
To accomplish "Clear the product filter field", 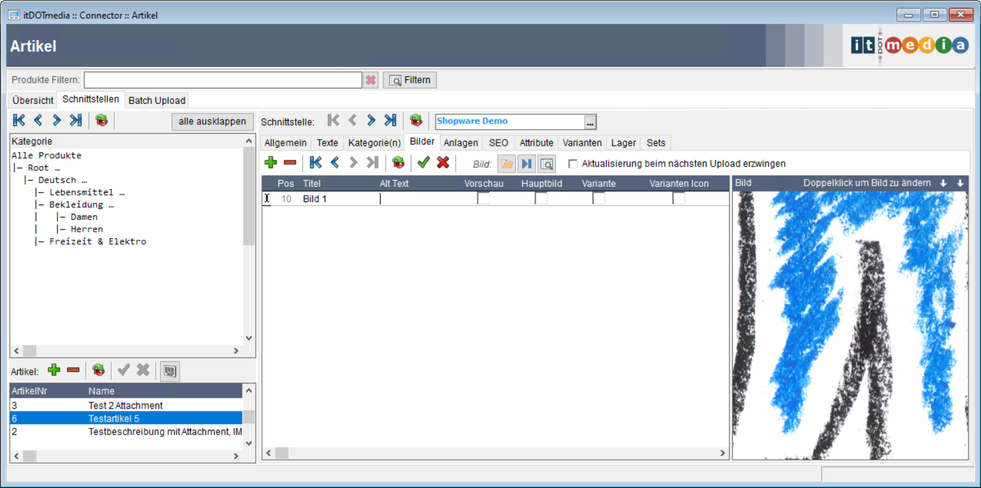I will [370, 80].
